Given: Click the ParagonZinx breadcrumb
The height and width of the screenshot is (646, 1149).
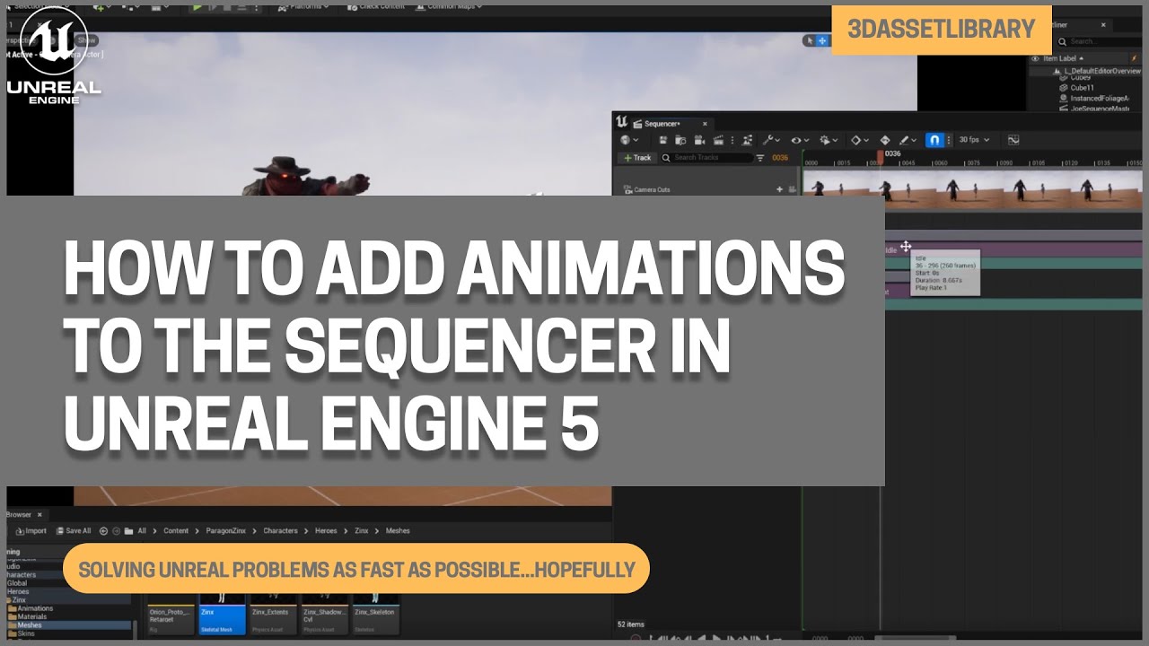Looking at the screenshot, I should 225,531.
